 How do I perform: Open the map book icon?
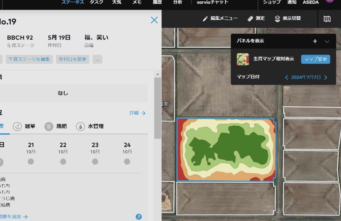tap(327, 19)
